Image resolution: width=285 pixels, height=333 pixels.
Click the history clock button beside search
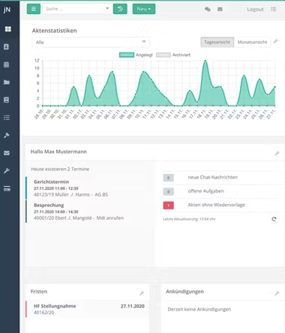(120, 9)
